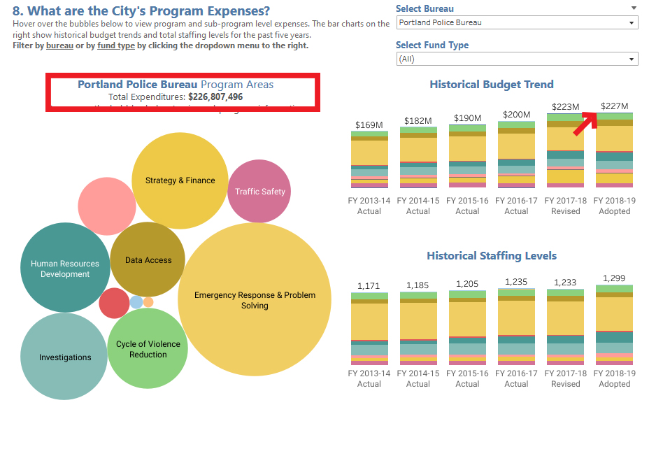Select the Data Access bubble
Viewport: 656px width, 470px height.
click(148, 259)
